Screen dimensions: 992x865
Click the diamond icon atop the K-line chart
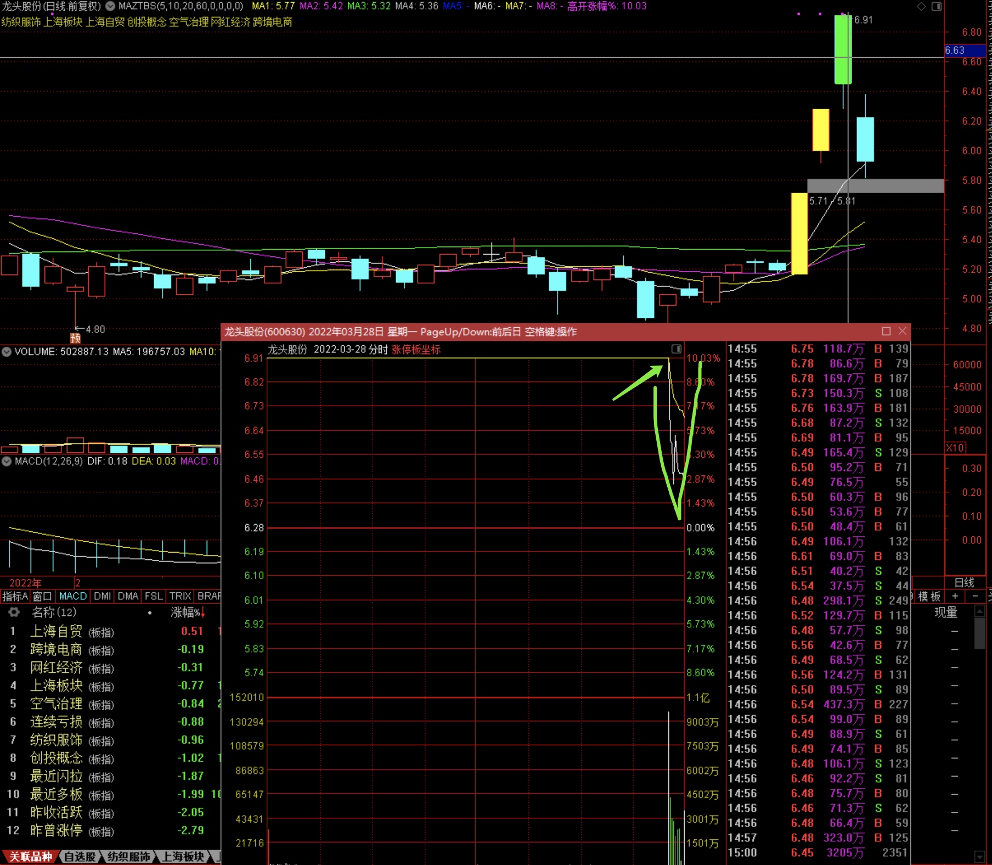(921, 7)
